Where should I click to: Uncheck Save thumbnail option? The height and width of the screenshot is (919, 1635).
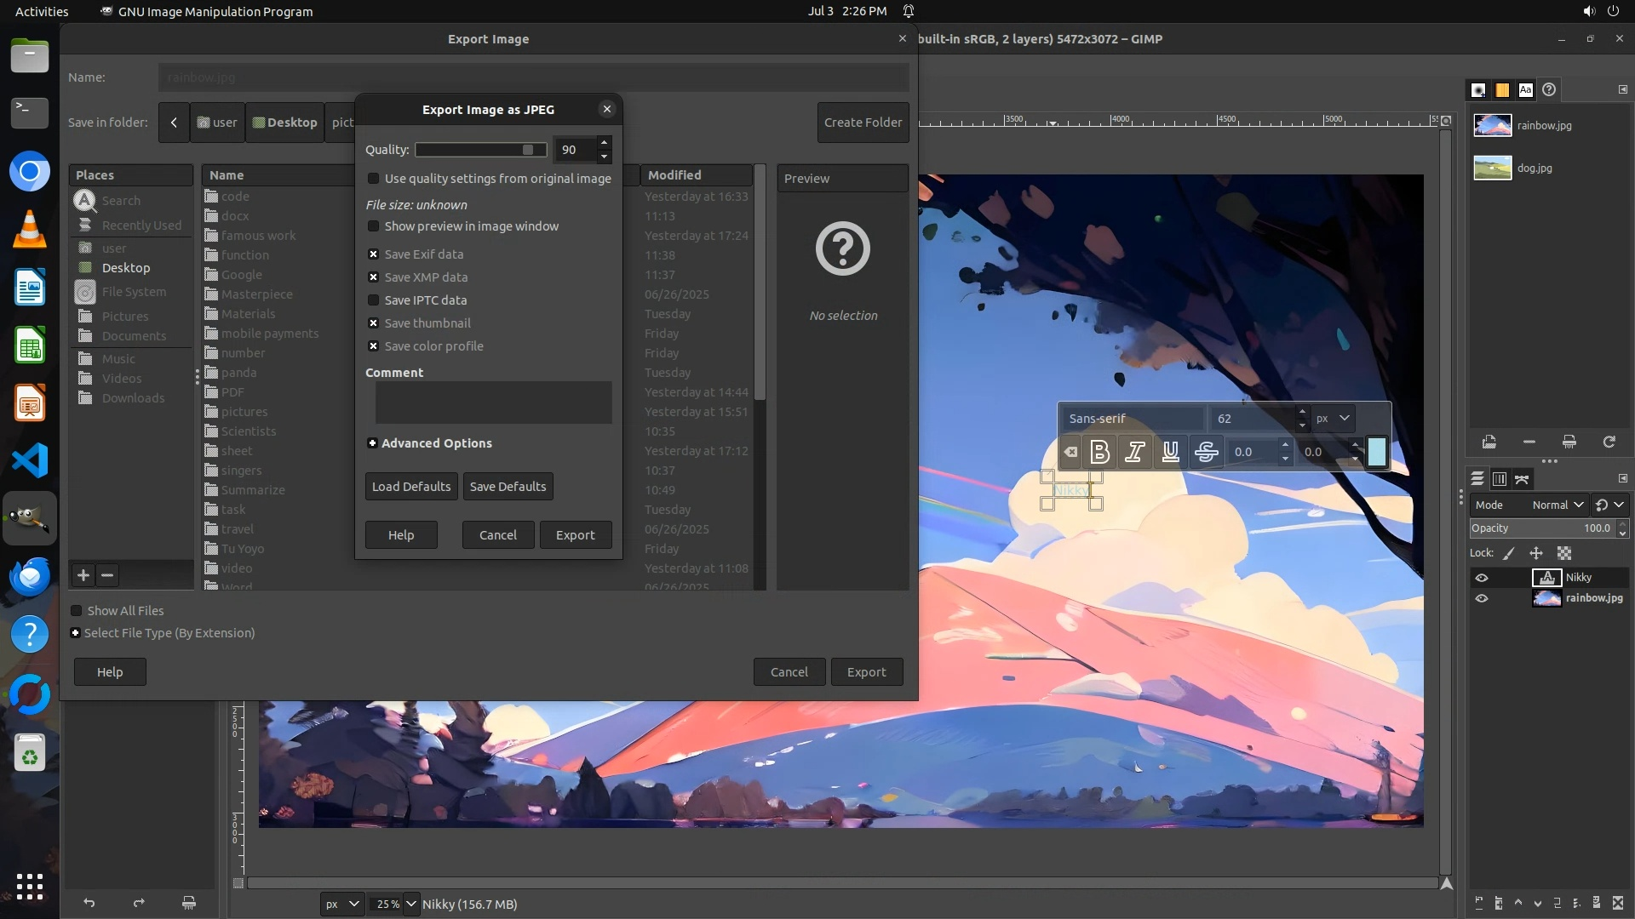pos(373,323)
